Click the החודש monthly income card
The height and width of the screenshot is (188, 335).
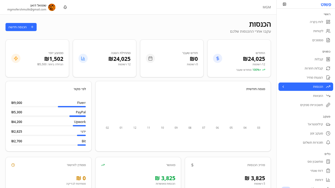pos(239,58)
